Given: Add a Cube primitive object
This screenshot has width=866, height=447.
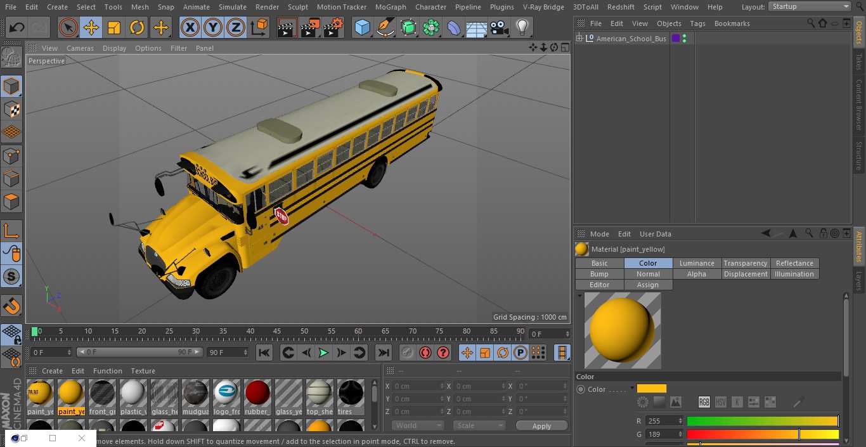Looking at the screenshot, I should (x=362, y=27).
